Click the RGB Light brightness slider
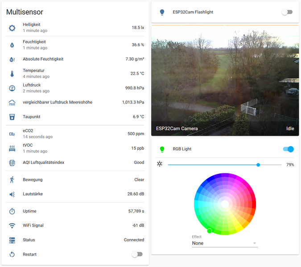 click(x=224, y=165)
